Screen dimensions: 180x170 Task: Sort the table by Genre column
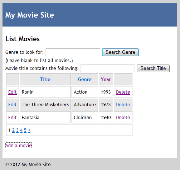(x=85, y=79)
